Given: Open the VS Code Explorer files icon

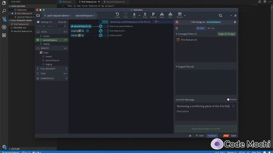Looking at the screenshot, I should pos(4,3).
